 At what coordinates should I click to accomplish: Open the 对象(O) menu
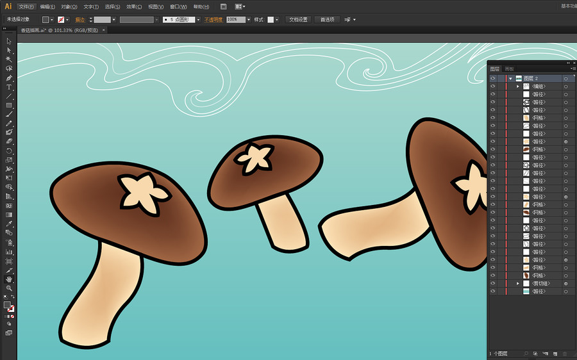point(69,6)
